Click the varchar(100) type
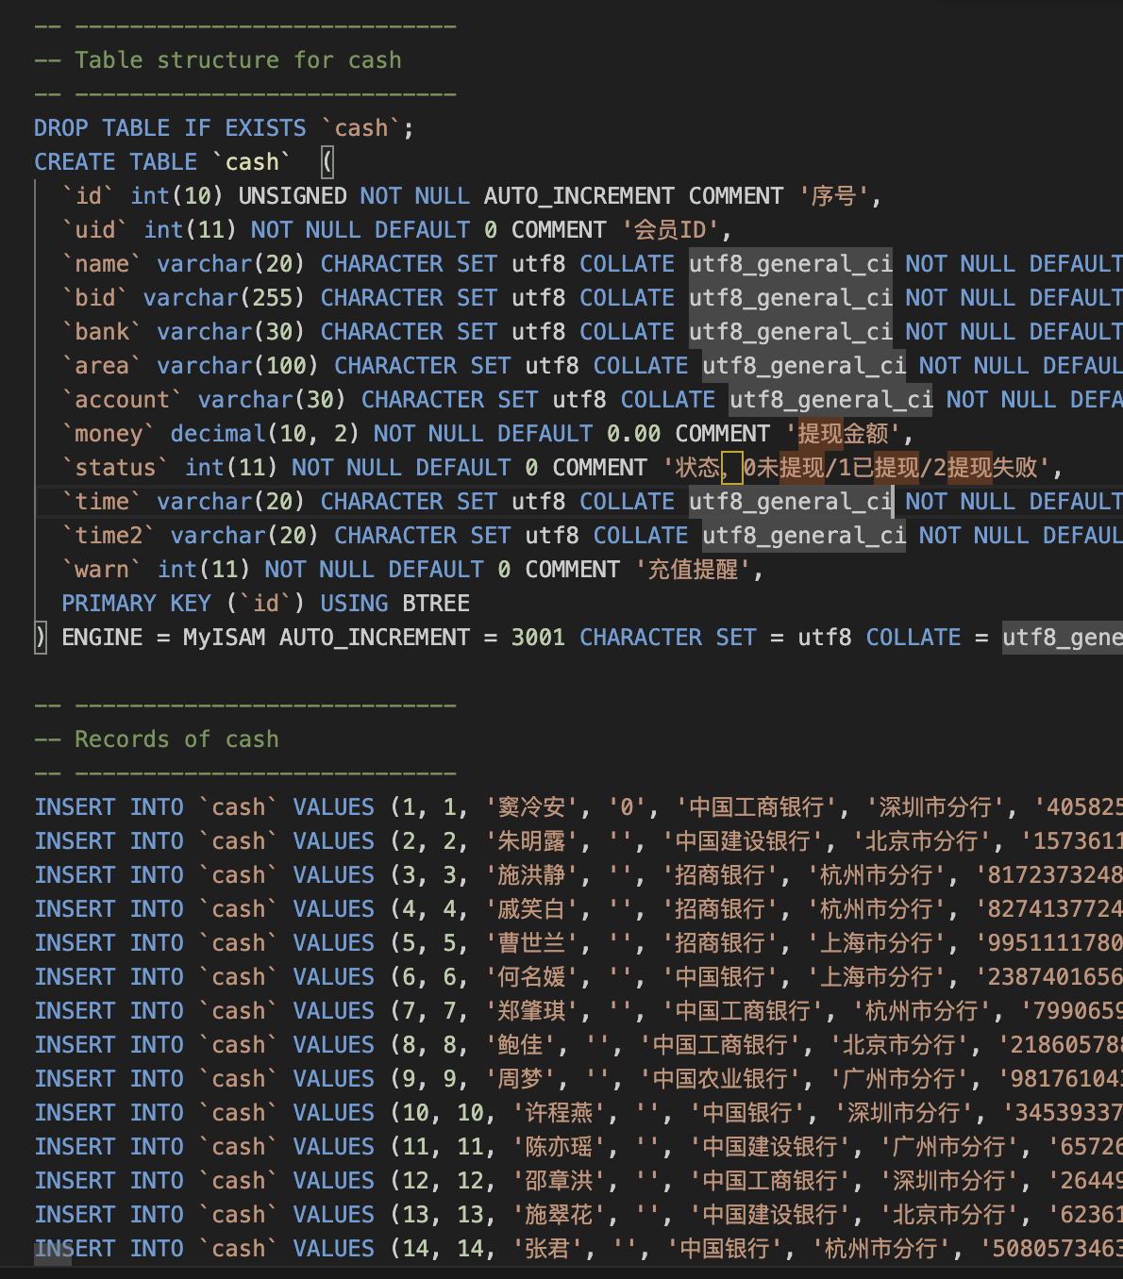Viewport: 1123px width, 1279px height. [x=238, y=366]
